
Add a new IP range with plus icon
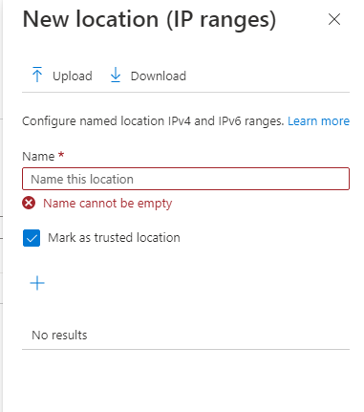37,283
